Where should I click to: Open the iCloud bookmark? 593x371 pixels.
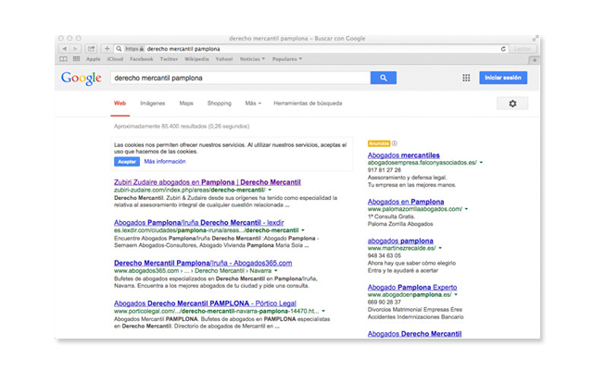pyautogui.click(x=115, y=59)
